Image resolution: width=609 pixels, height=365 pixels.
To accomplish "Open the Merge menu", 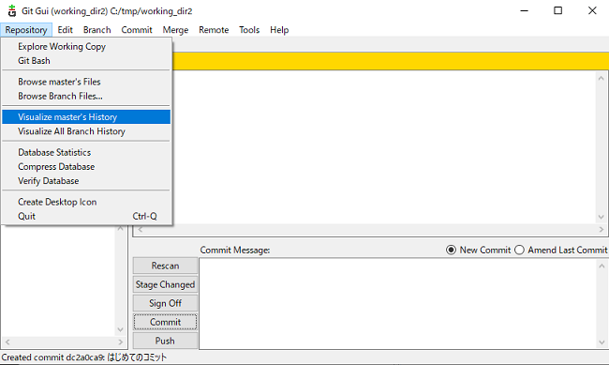I will point(175,30).
